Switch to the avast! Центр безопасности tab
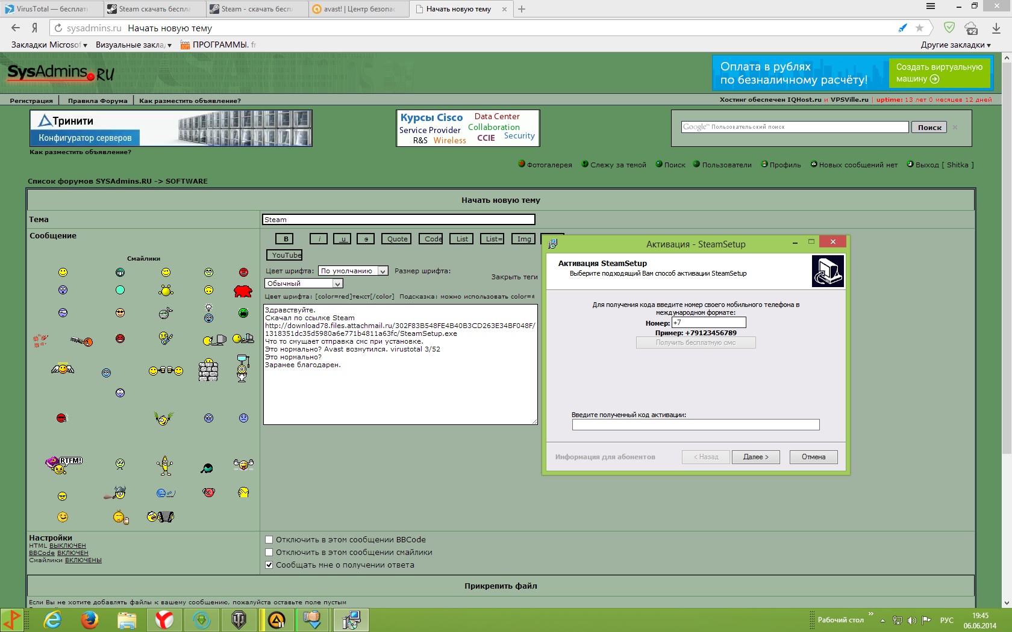Screen dimensions: 1012x632 point(358,9)
